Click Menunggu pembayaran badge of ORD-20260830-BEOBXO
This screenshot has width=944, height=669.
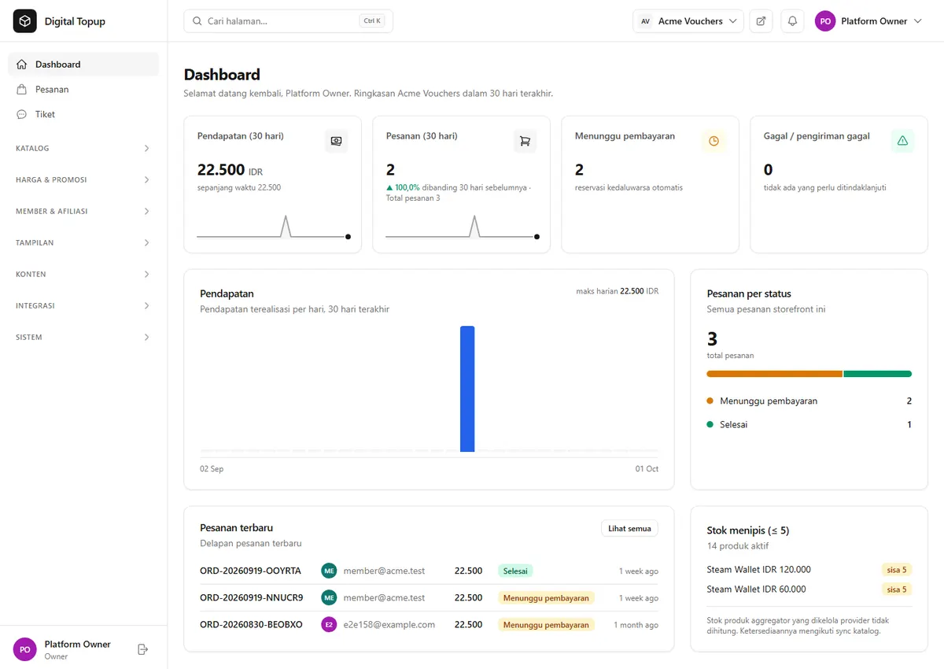[546, 624]
